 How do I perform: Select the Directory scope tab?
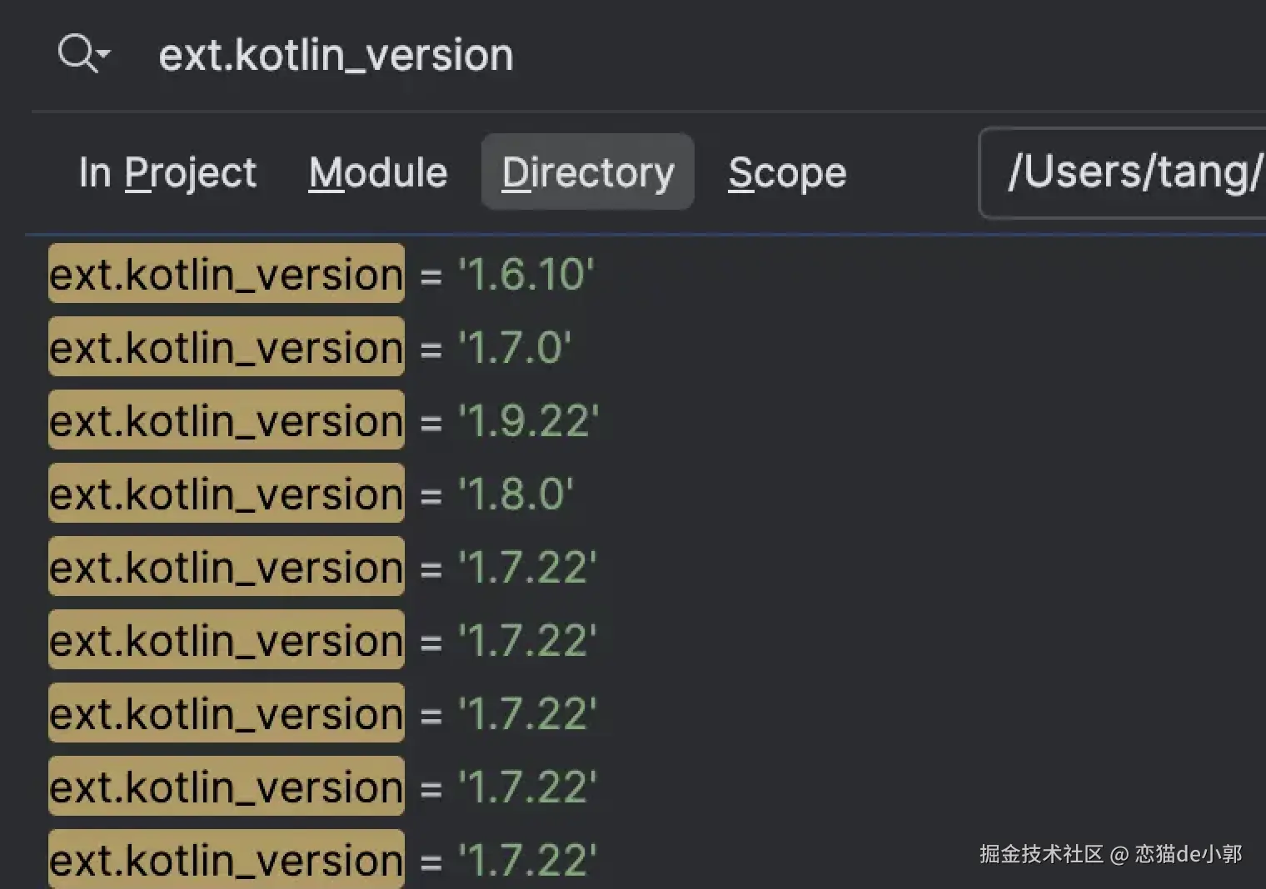[x=588, y=173]
